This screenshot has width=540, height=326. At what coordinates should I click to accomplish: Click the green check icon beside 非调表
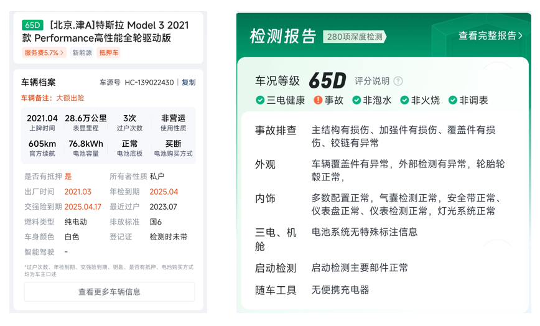click(x=452, y=100)
